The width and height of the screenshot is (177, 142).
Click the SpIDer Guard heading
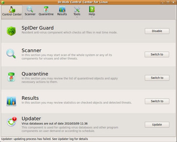(x=38, y=28)
